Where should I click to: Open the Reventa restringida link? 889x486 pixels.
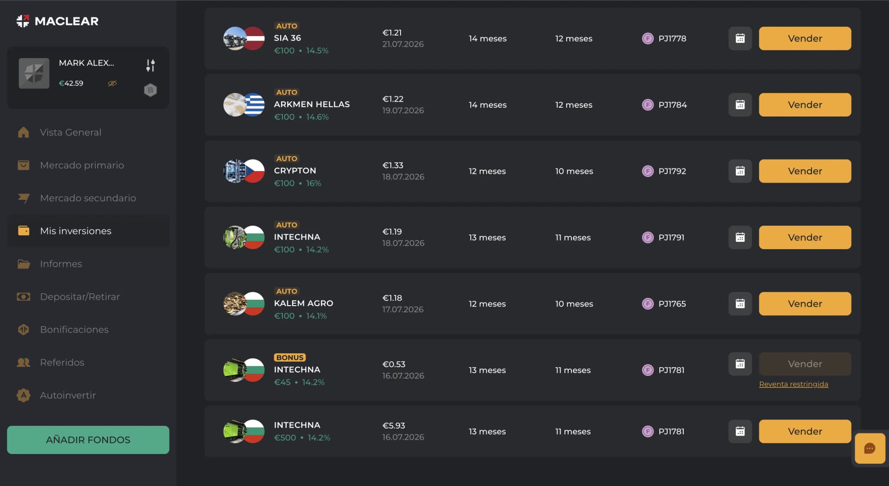click(794, 384)
